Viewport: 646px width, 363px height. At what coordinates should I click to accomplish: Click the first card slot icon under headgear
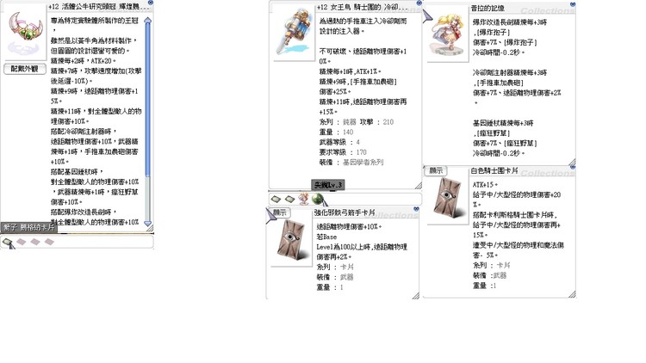point(8,242)
